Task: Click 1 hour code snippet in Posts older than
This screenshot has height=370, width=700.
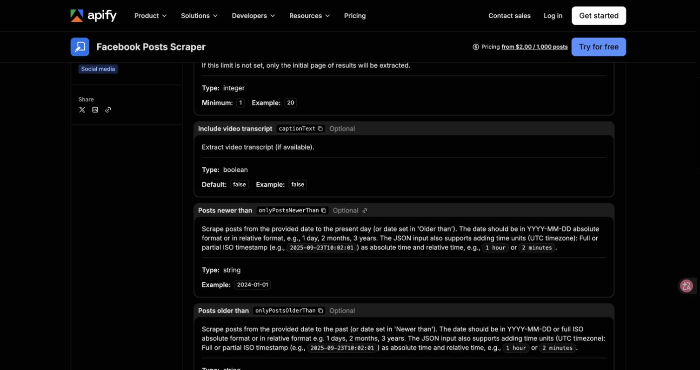Action: tap(516, 348)
